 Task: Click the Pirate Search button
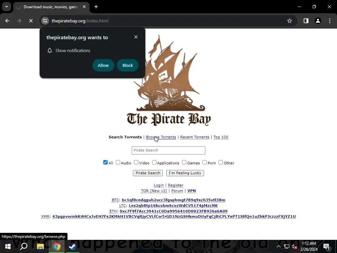[x=148, y=173]
